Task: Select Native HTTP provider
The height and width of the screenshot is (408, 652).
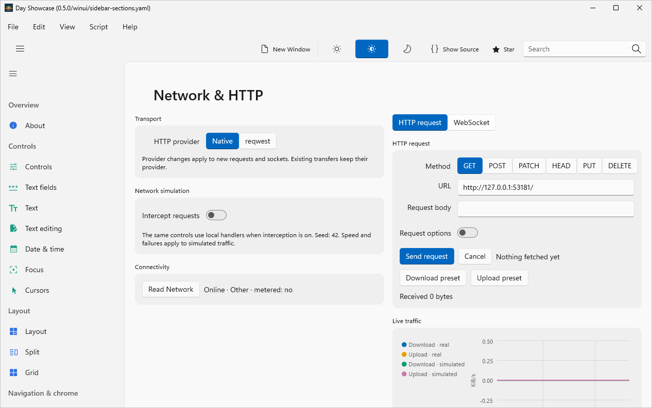Action: [x=222, y=141]
